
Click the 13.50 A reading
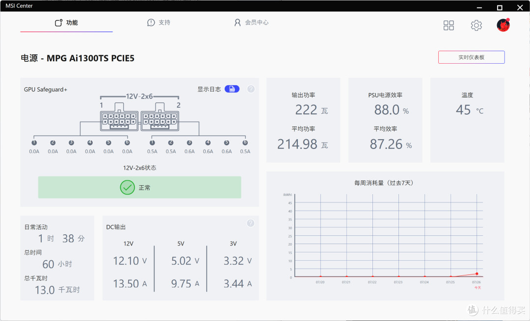[130, 284]
